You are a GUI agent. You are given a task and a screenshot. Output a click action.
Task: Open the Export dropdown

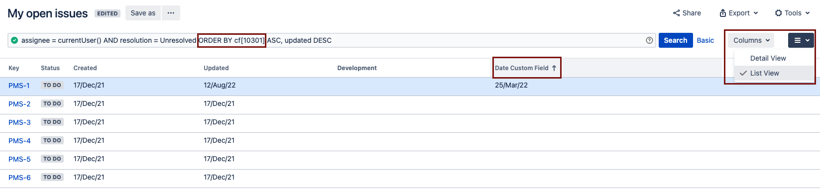739,13
